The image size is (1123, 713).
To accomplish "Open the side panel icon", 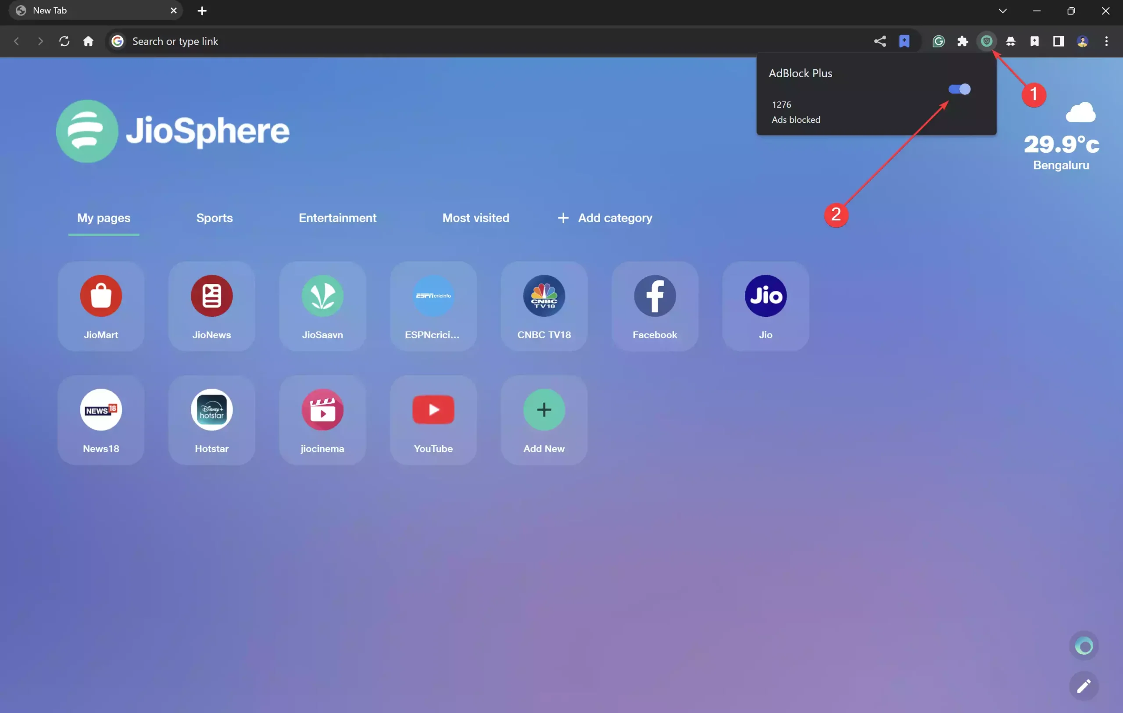I will coord(1058,42).
